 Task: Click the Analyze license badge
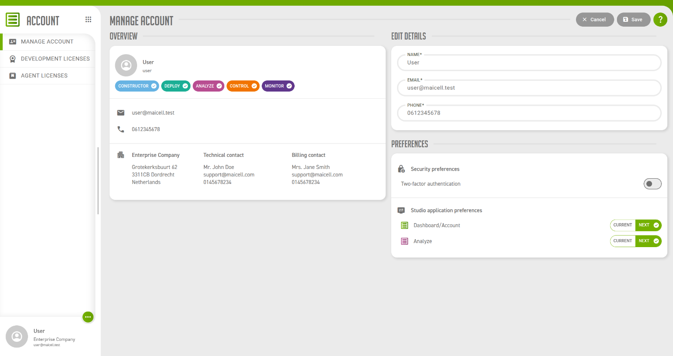click(208, 86)
